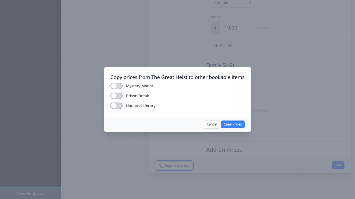Click the PER ITEM label beside the price
The width and height of the screenshot is (355, 199).
pyautogui.click(x=261, y=28)
